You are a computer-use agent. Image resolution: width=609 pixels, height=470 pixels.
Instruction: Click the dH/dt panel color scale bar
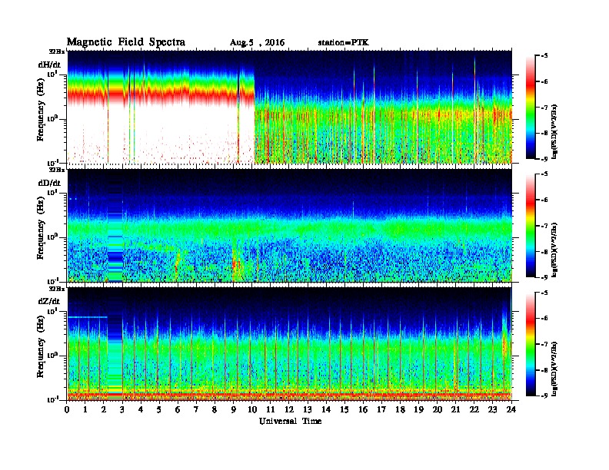pyautogui.click(x=530, y=108)
